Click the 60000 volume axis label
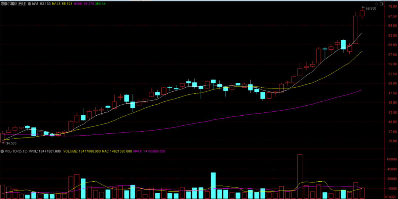Image resolution: width=398 pixels, height=199 pixels. tap(392, 159)
